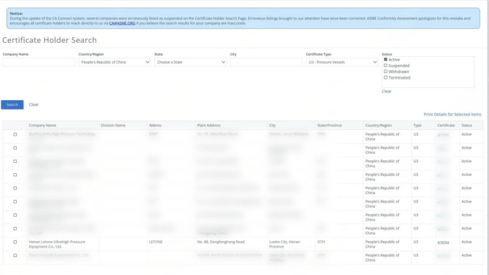Click Clear link under the Status list
The width and height of the screenshot is (489, 275).
click(x=386, y=91)
